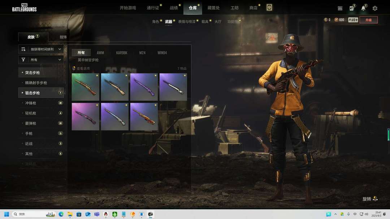390x219 pixels.
Task: Switch to the 皮肤 tab
Action: (x=33, y=37)
